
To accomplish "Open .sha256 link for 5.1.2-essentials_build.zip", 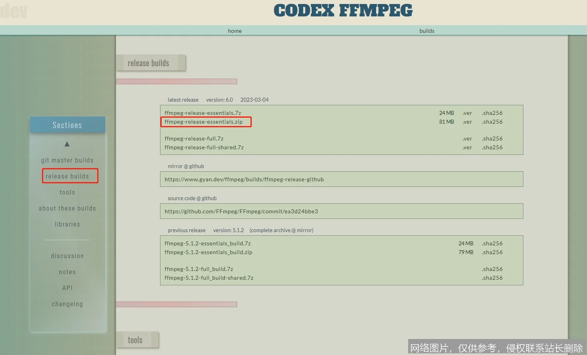I will 492,252.
